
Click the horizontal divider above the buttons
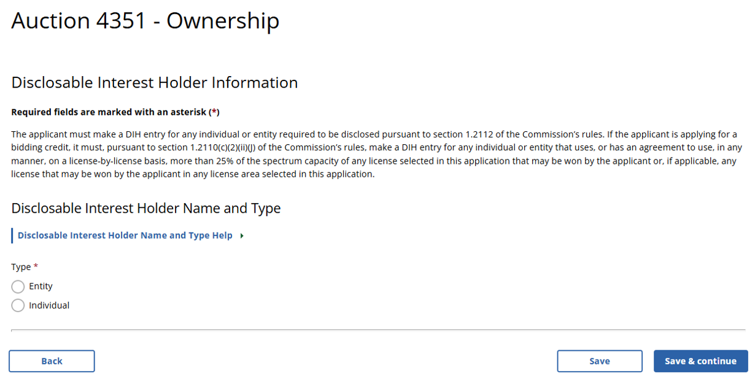pos(377,330)
